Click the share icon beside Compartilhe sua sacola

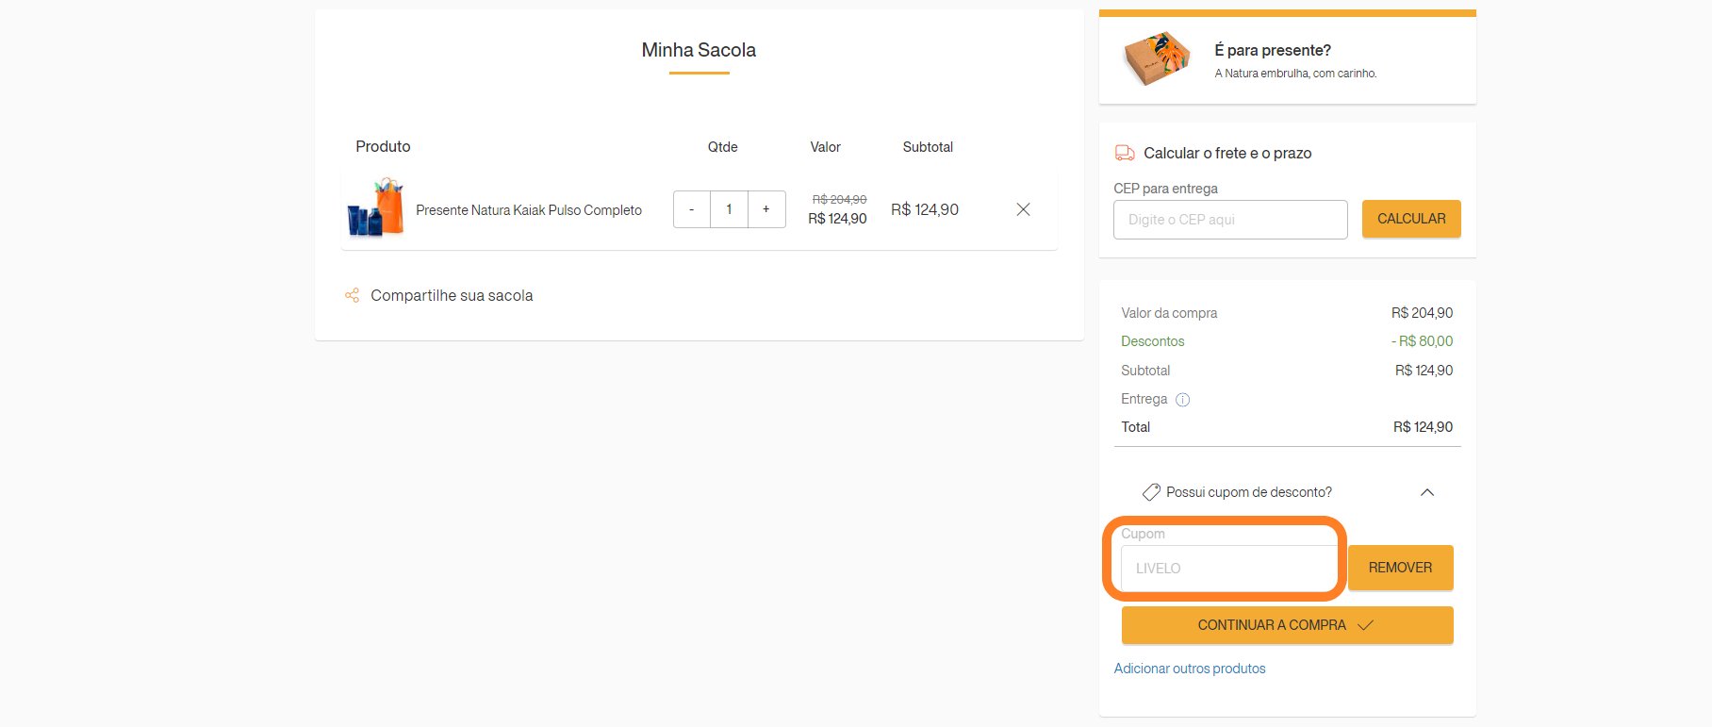point(352,295)
